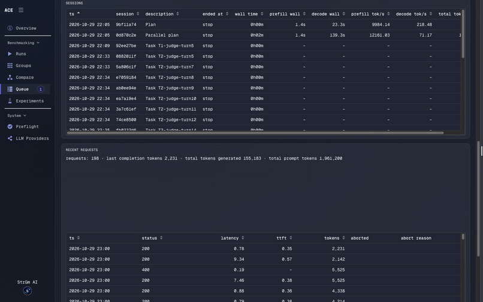The image size is (483, 302).
Task: Sort sessions by decode wall column
Action: click(x=343, y=14)
